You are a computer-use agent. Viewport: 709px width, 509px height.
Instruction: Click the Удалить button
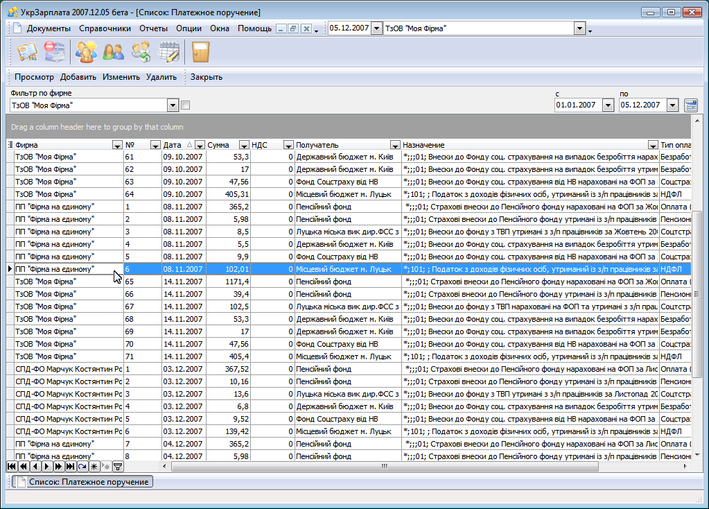(x=161, y=77)
